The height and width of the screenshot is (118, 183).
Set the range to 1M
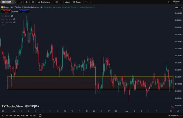tap(10, 116)
